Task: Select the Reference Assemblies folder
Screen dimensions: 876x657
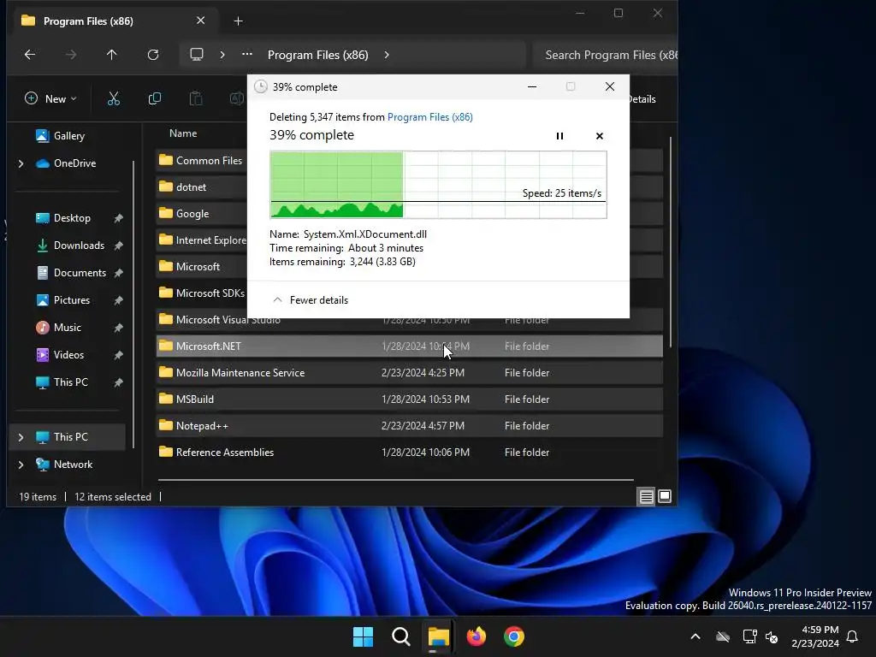Action: click(410, 452)
